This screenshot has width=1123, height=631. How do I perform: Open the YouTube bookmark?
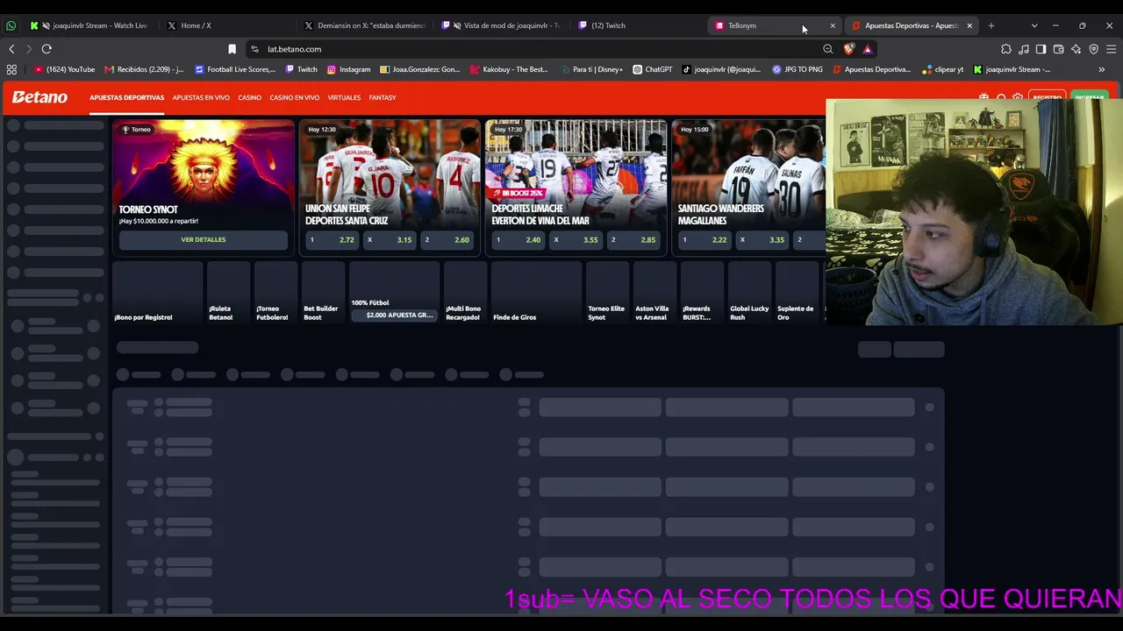pos(65,69)
